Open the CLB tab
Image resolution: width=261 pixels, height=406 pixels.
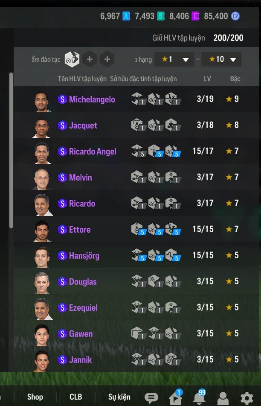coord(75,397)
